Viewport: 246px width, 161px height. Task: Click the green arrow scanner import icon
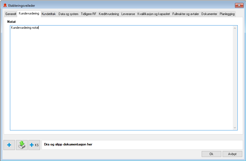[22, 145]
